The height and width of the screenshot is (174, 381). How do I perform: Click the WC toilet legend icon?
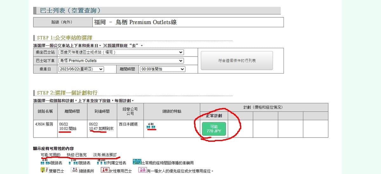click(75, 170)
